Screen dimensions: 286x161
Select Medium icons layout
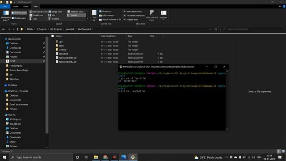click(x=76, y=12)
